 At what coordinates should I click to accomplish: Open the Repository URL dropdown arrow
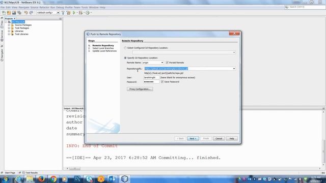pyautogui.click(x=234, y=69)
